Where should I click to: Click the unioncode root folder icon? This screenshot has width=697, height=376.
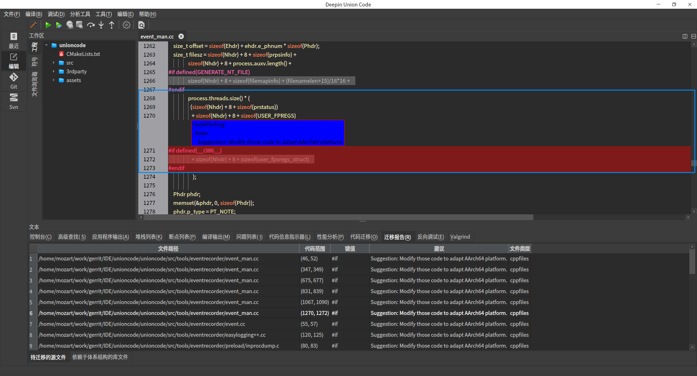pos(54,45)
